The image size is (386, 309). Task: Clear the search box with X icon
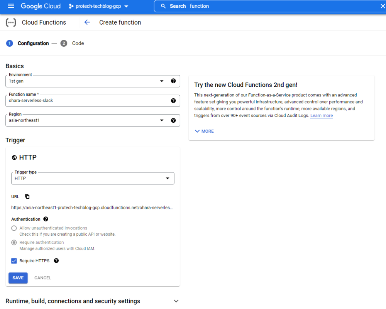(x=383, y=6)
